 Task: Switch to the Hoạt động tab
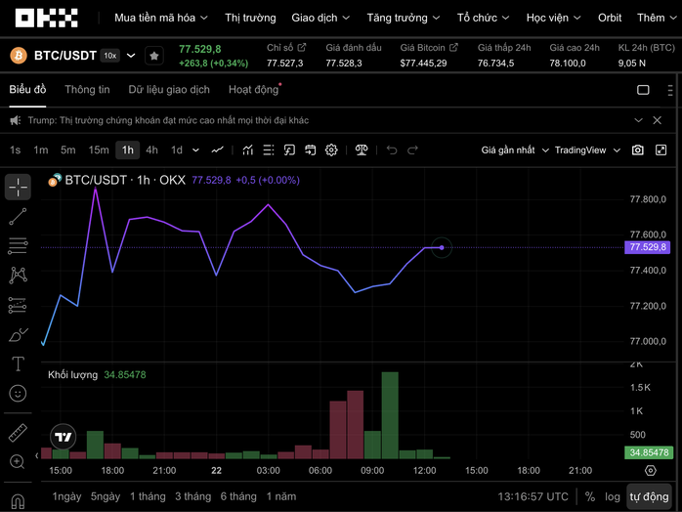[x=254, y=90]
